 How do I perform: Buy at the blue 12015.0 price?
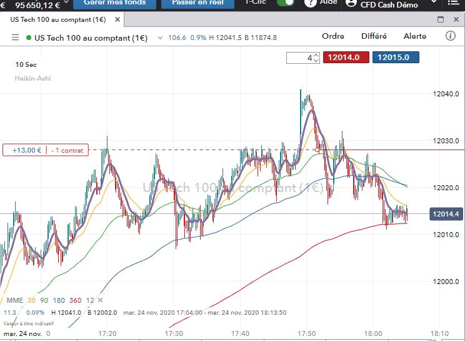(x=396, y=58)
